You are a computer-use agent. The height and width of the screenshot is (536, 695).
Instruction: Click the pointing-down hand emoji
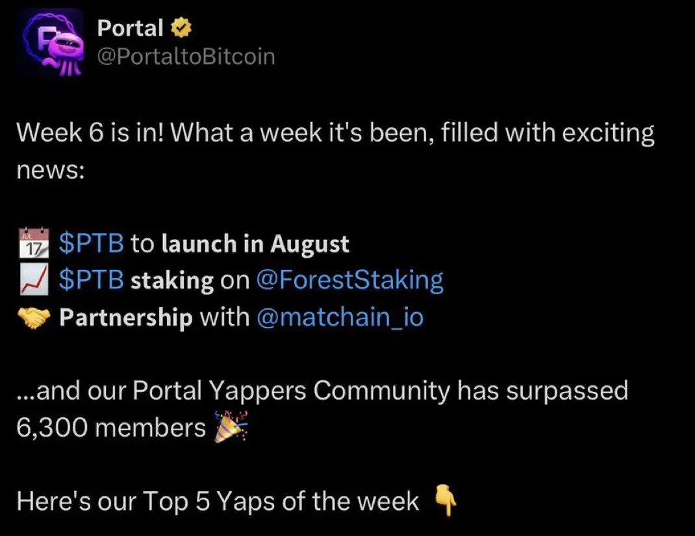[x=445, y=500]
